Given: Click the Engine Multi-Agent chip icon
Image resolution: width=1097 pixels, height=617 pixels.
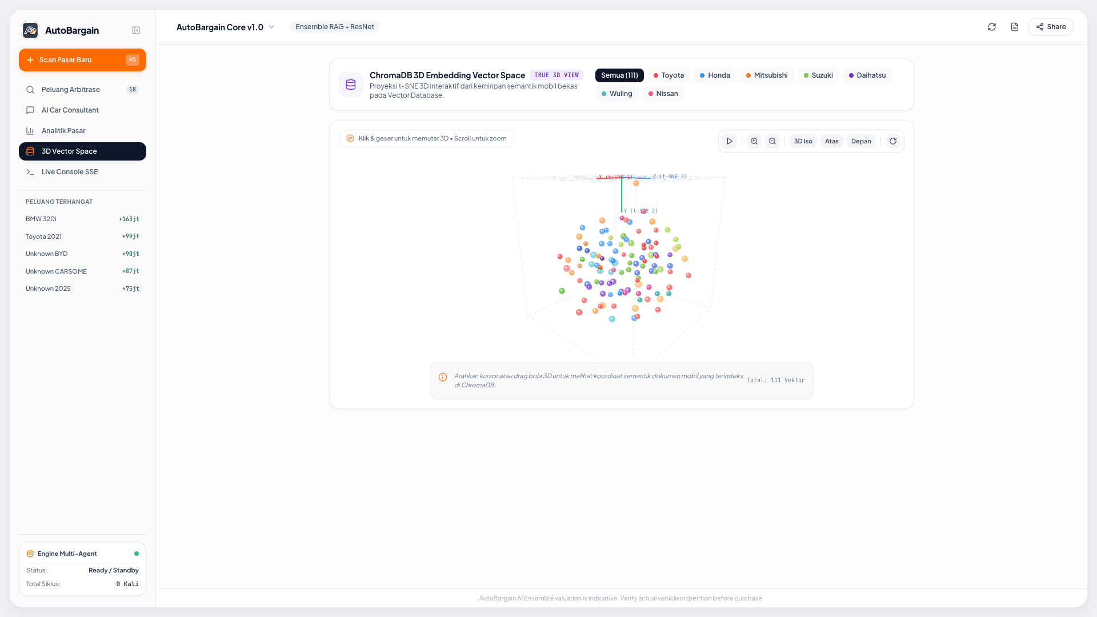Looking at the screenshot, I should (x=30, y=554).
